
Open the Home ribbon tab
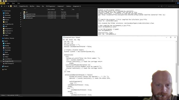coord(8,3)
